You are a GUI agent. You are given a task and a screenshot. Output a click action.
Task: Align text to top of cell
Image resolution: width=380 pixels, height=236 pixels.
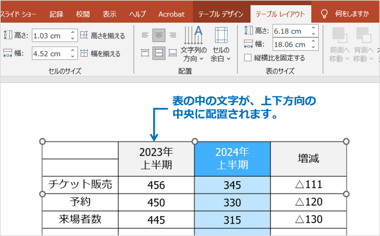145,53
